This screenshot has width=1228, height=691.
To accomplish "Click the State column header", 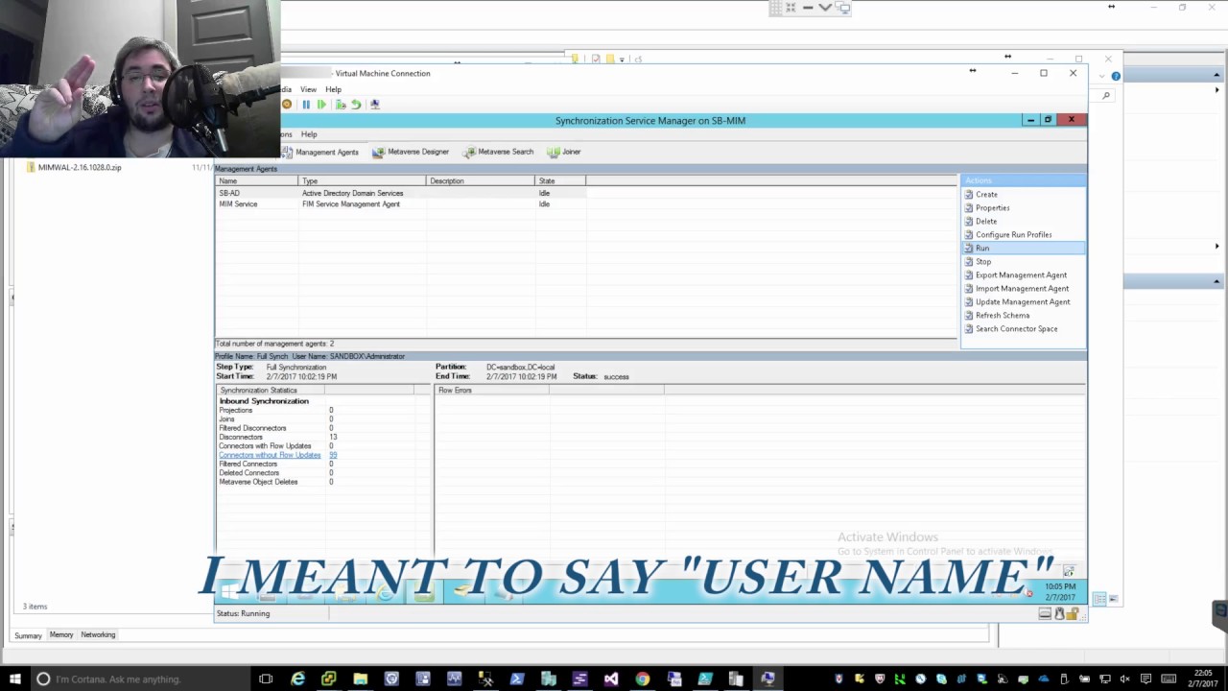I will (560, 181).
